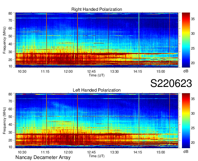198x161 pixels.
Task: Click the 20 MHz tick label on left-handed plot
Action: point(10,140)
